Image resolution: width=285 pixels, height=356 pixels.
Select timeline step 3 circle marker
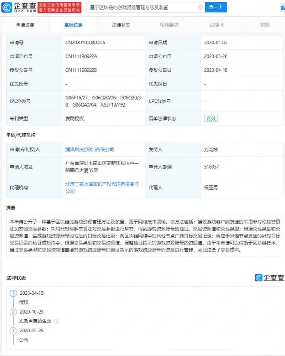tap(13, 293)
